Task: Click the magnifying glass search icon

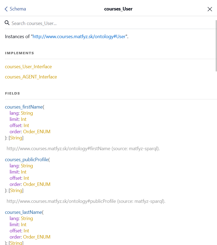Action: [x=7, y=23]
